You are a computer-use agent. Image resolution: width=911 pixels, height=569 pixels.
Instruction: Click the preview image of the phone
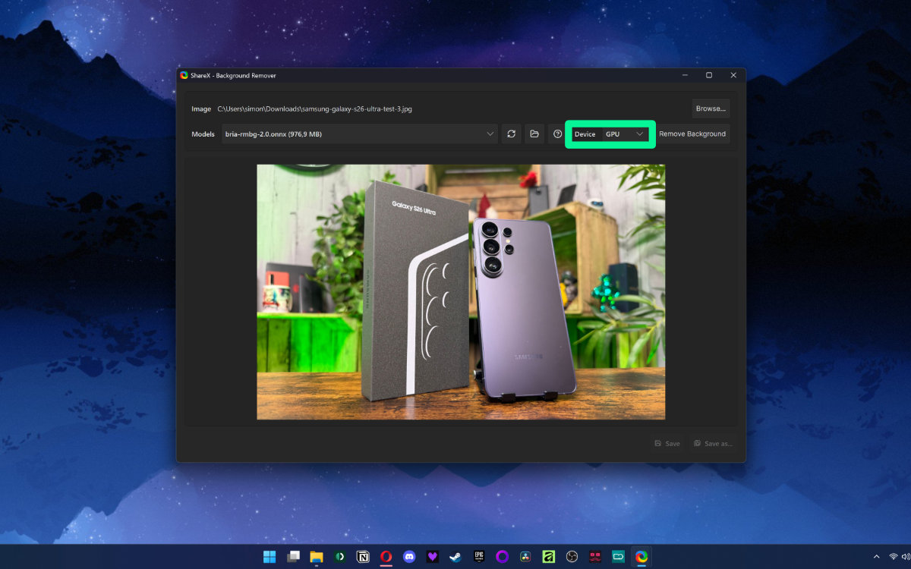(x=461, y=292)
